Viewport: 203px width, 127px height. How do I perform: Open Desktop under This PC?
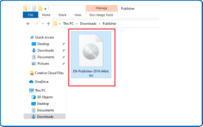click(x=43, y=104)
